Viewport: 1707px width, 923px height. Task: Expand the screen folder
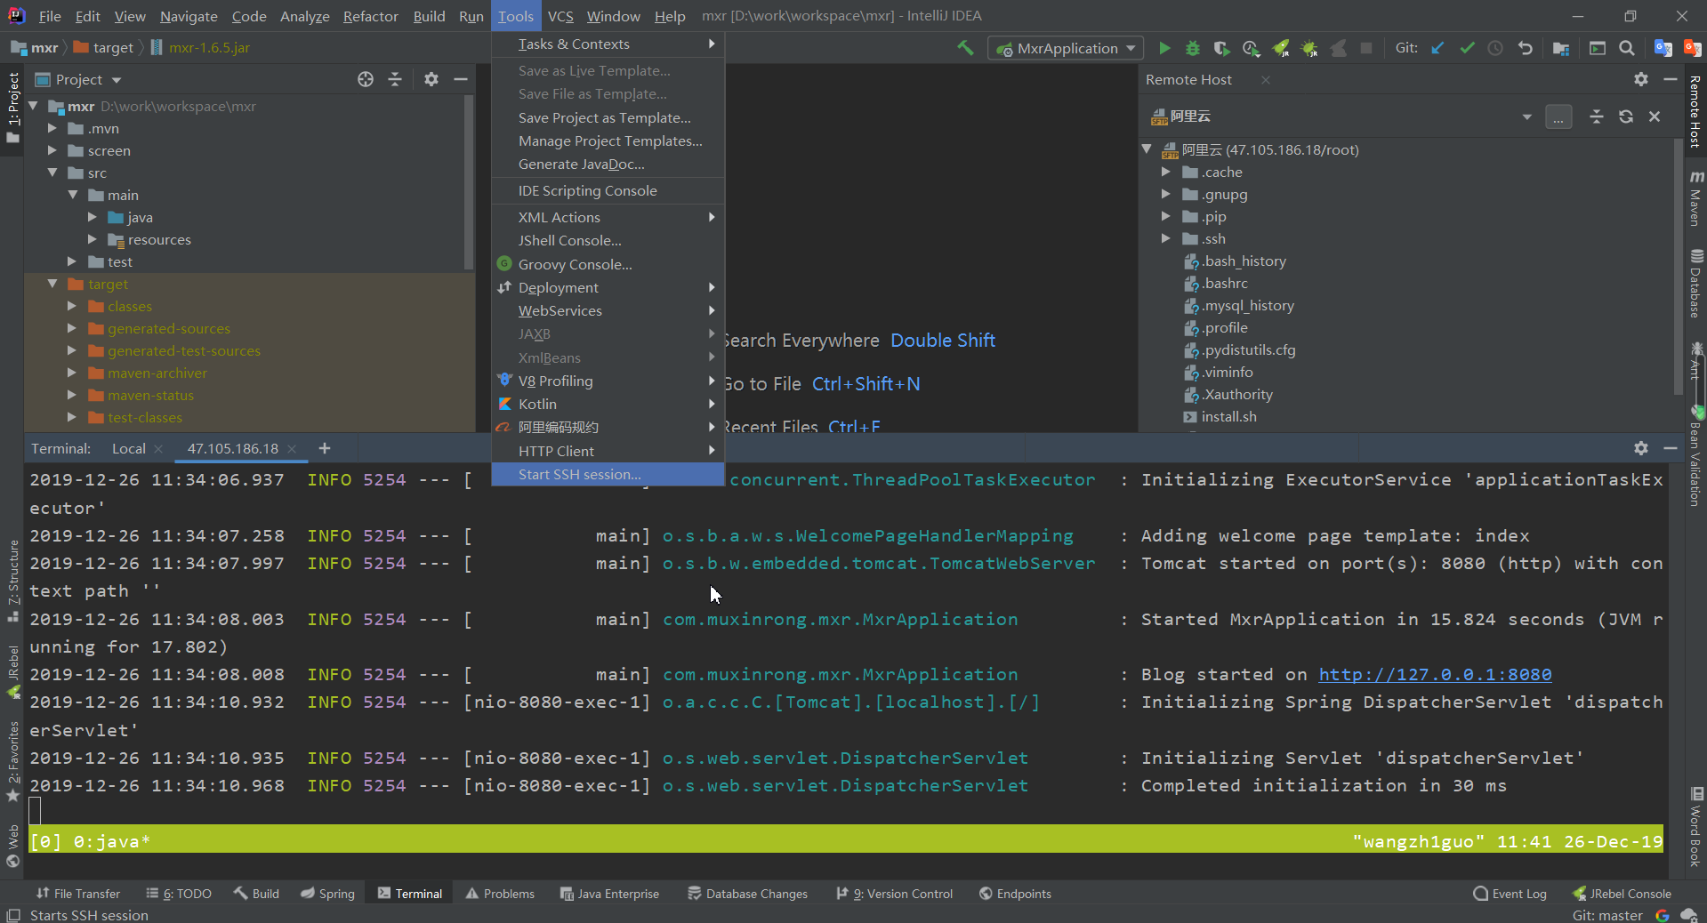52,150
